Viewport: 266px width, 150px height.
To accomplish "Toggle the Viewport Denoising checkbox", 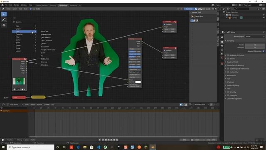I will 264,51.
